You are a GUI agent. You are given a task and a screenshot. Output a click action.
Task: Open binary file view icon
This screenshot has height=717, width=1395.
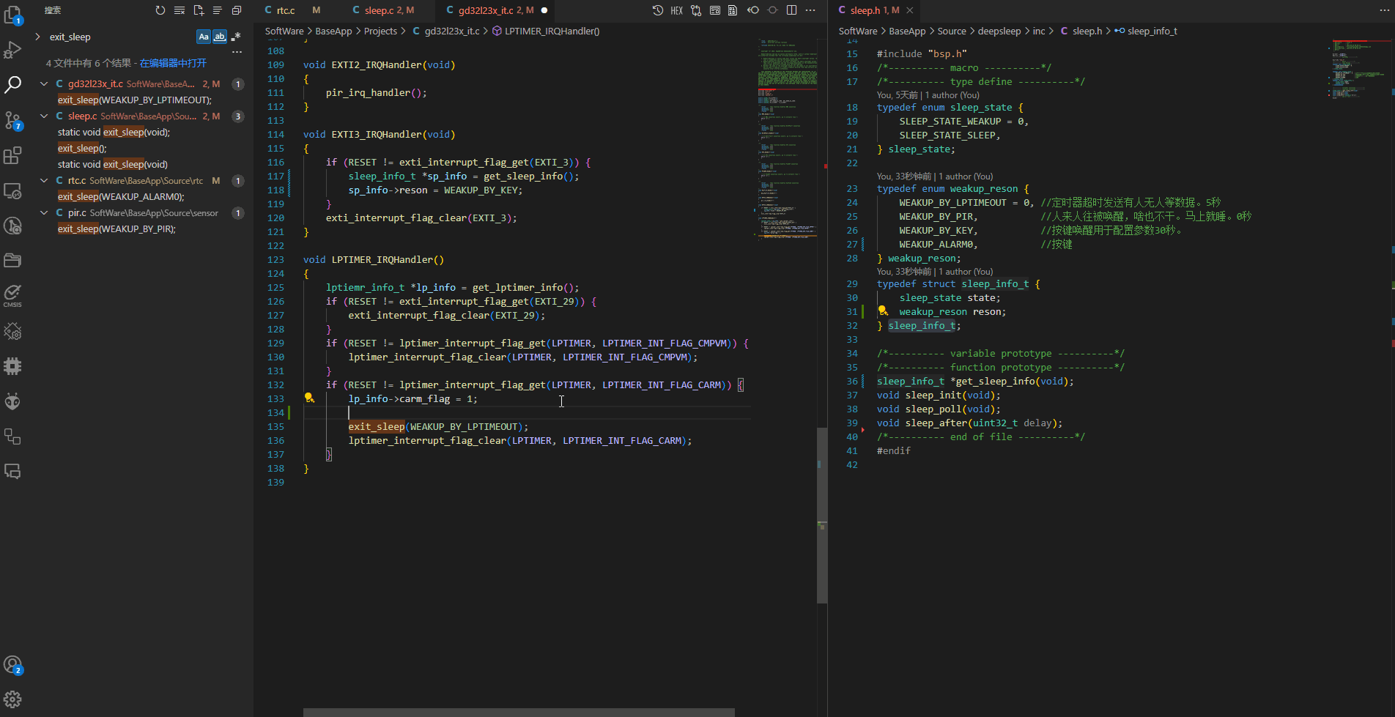point(733,10)
